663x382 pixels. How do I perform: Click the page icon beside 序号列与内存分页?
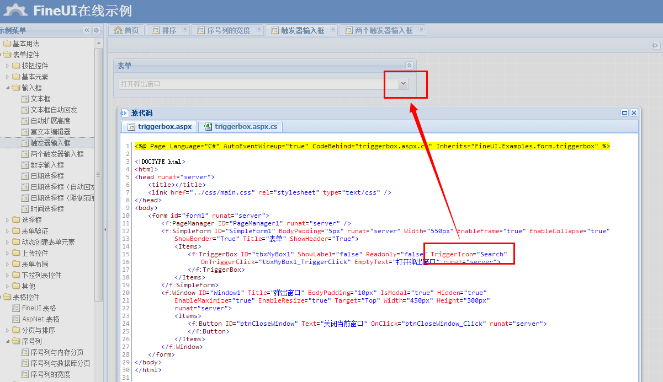(x=25, y=352)
